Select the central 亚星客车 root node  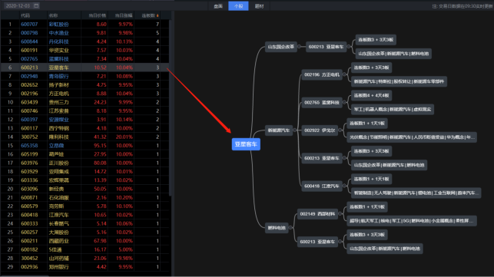click(x=246, y=144)
